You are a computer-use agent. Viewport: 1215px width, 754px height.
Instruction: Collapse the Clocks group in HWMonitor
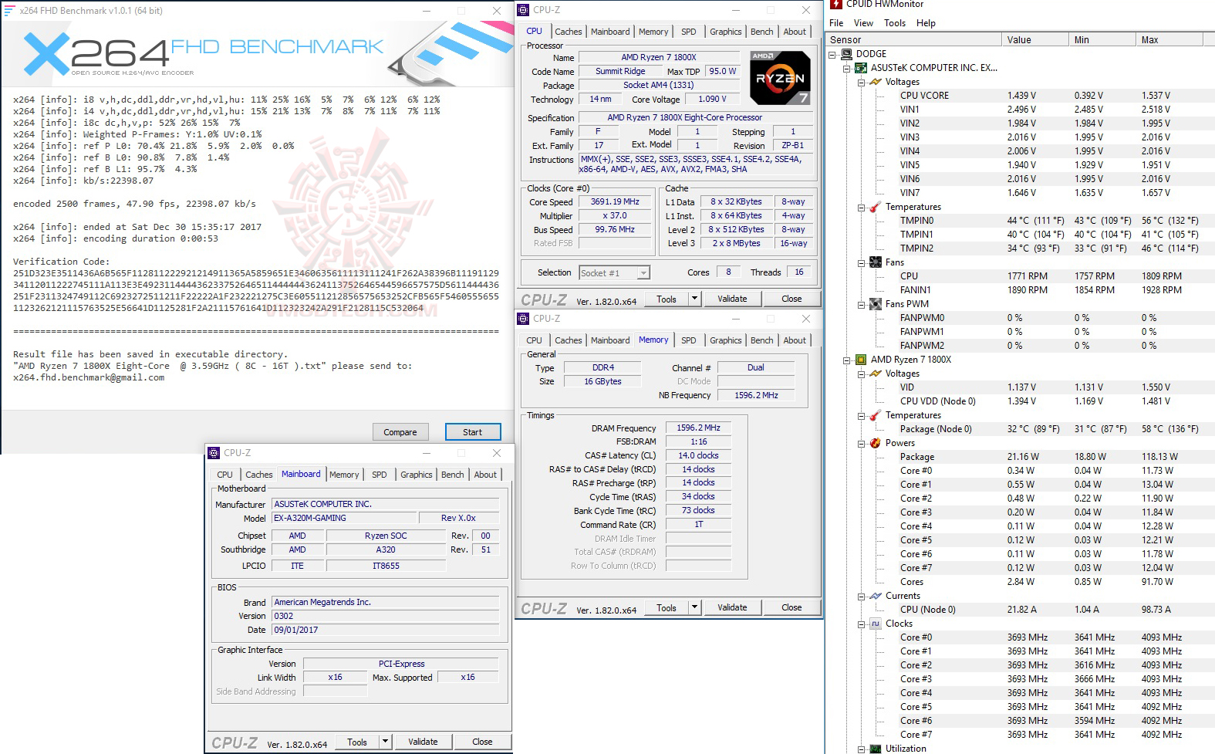[x=862, y=624]
